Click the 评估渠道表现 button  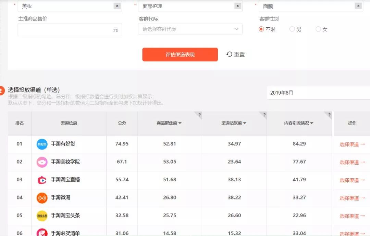[180, 55]
